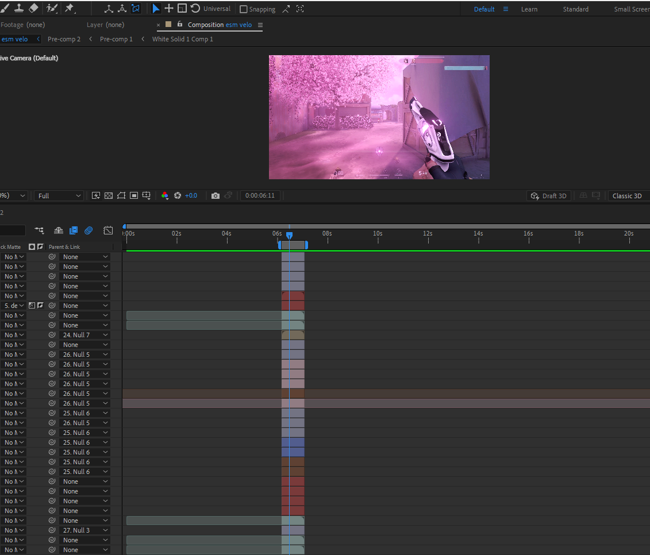Click the snap features icon after Snapping

[300, 9]
